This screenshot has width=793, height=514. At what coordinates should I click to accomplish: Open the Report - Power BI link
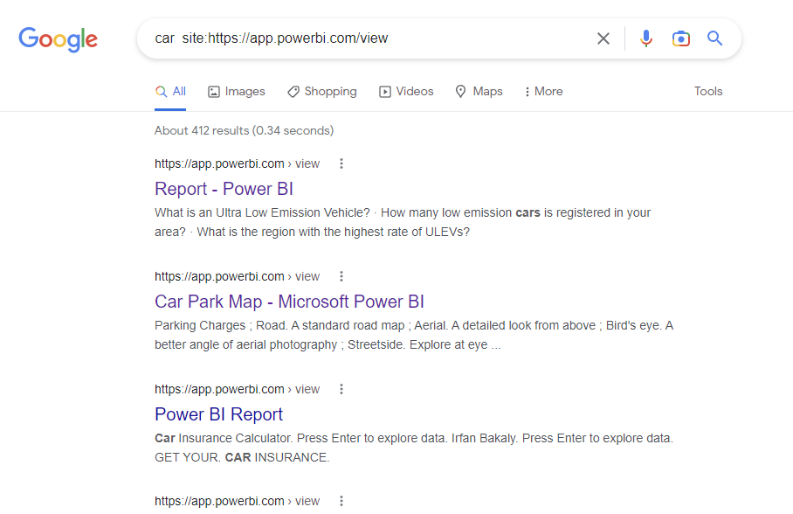pyautogui.click(x=224, y=189)
